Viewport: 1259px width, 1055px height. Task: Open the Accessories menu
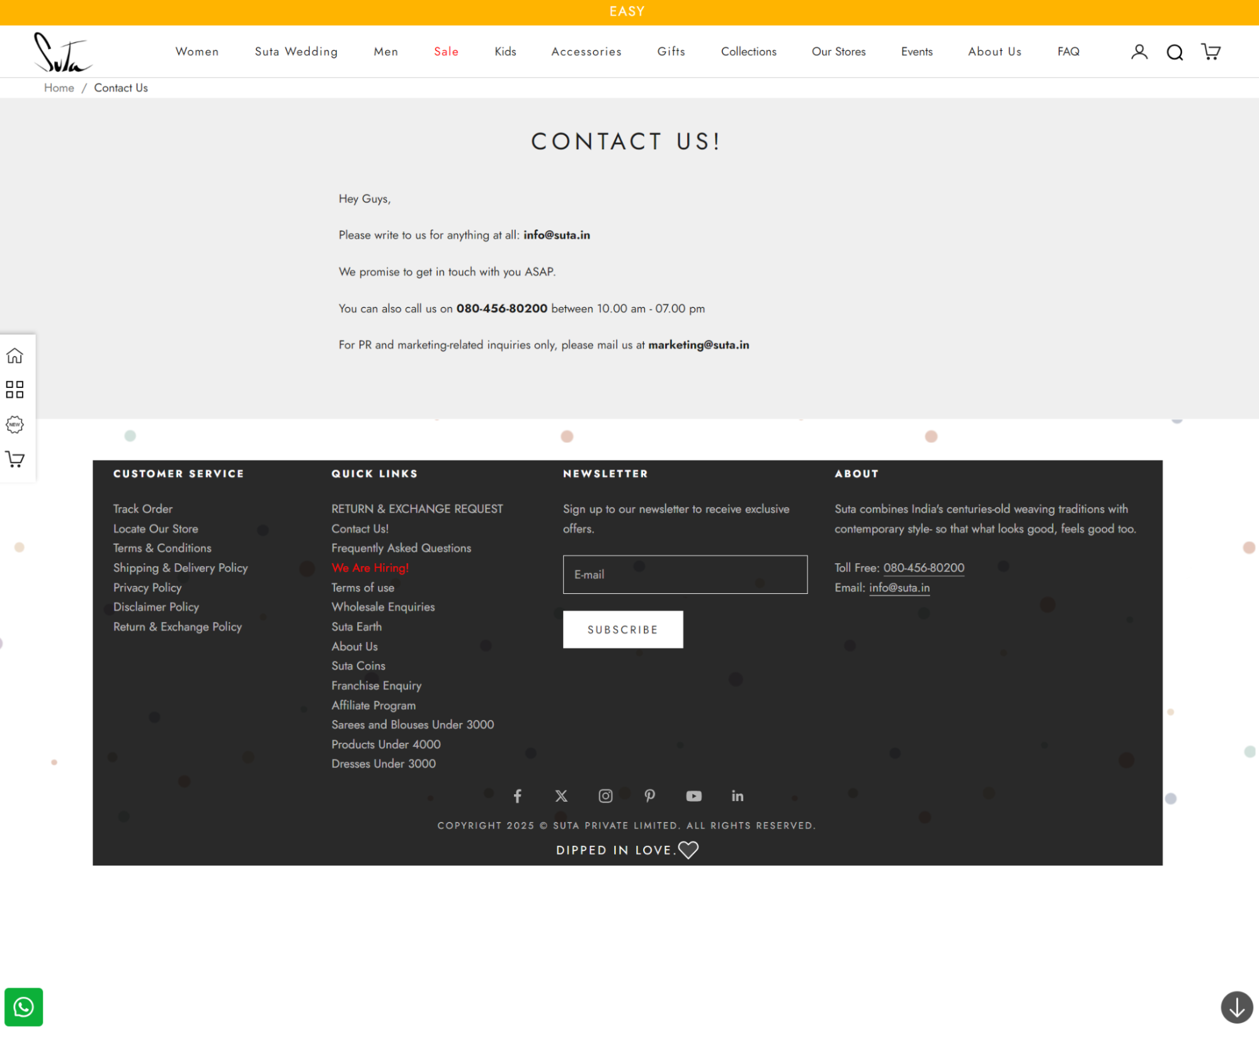click(586, 52)
